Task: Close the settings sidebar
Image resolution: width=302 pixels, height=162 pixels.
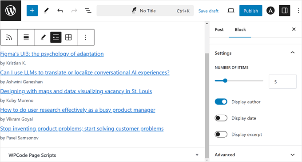Action: tap(294, 29)
